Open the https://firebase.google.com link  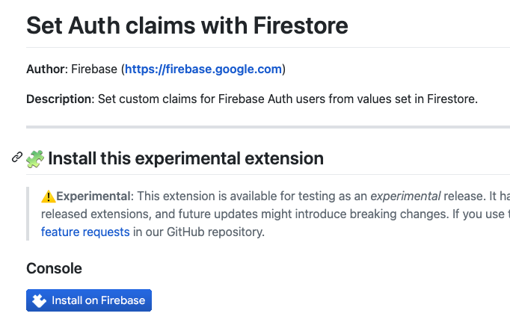pos(203,69)
